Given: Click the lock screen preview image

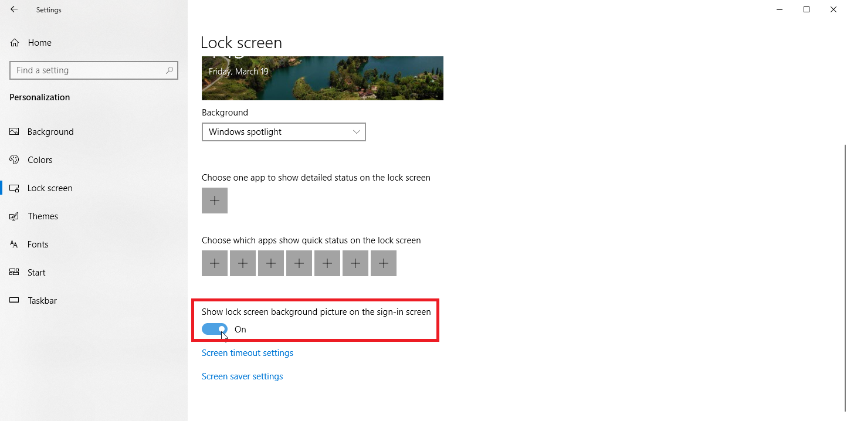Looking at the screenshot, I should click(323, 78).
